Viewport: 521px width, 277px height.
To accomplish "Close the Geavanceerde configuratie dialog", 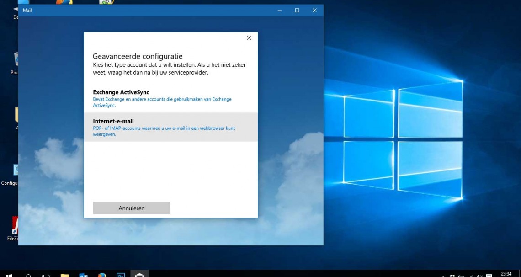I will pyautogui.click(x=249, y=38).
